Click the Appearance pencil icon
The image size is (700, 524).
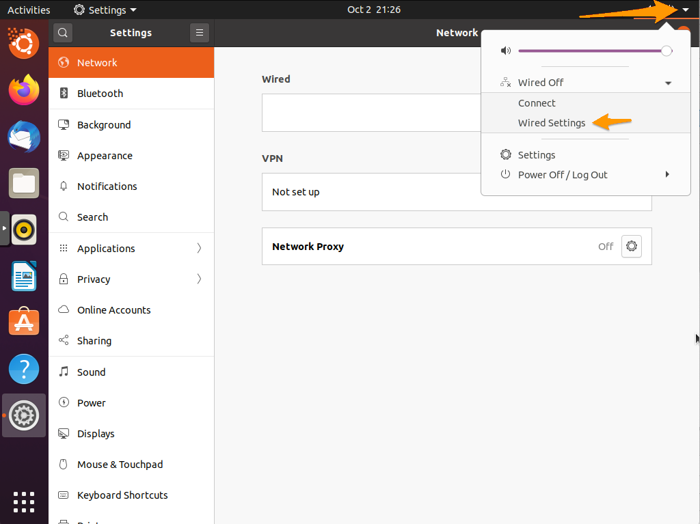[x=64, y=155]
